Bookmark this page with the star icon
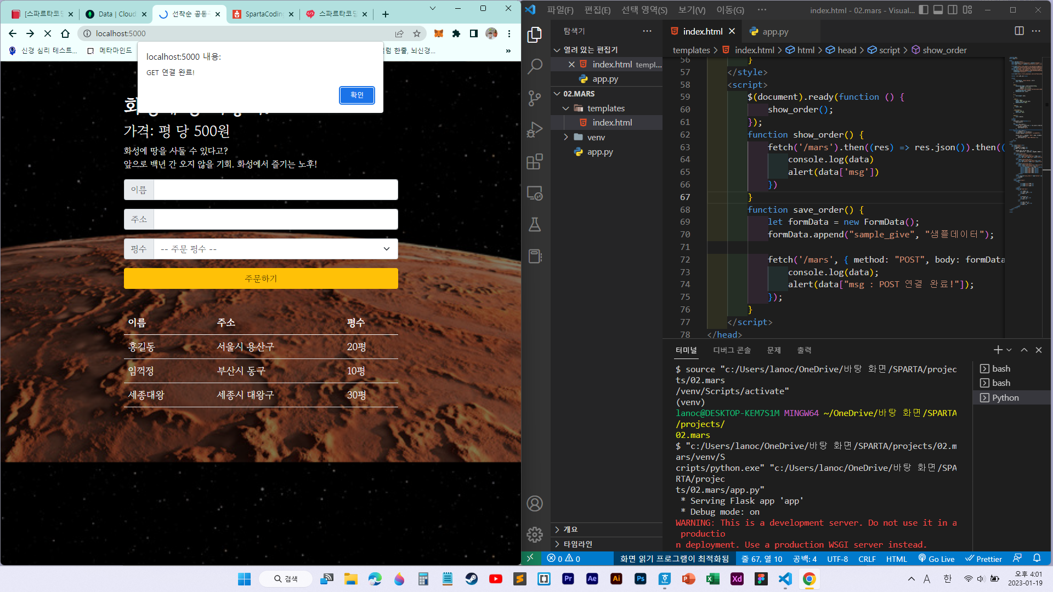Viewport: 1053px width, 592px height. click(417, 33)
